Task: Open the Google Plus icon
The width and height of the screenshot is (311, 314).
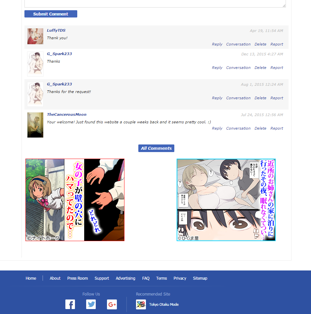Action: 112,304
